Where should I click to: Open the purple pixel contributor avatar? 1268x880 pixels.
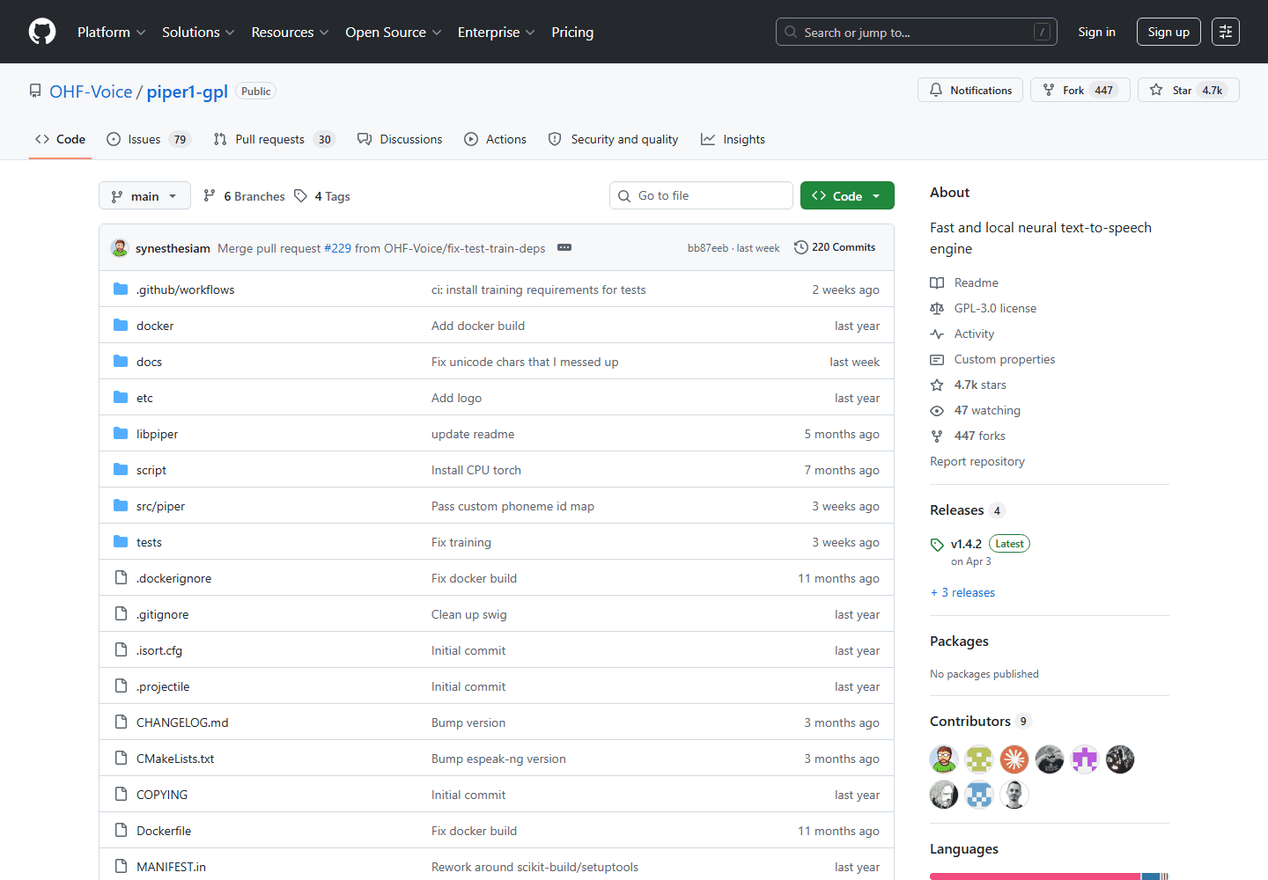tap(1085, 759)
